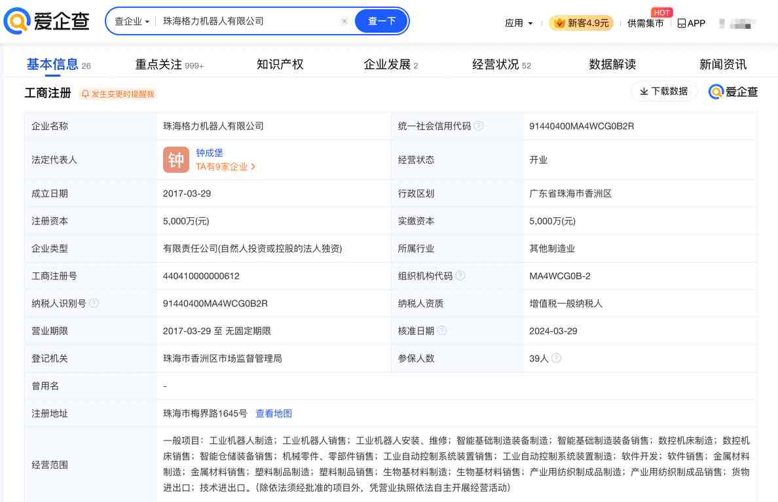Click the 查一下 search button
The height and width of the screenshot is (502, 778).
click(380, 21)
